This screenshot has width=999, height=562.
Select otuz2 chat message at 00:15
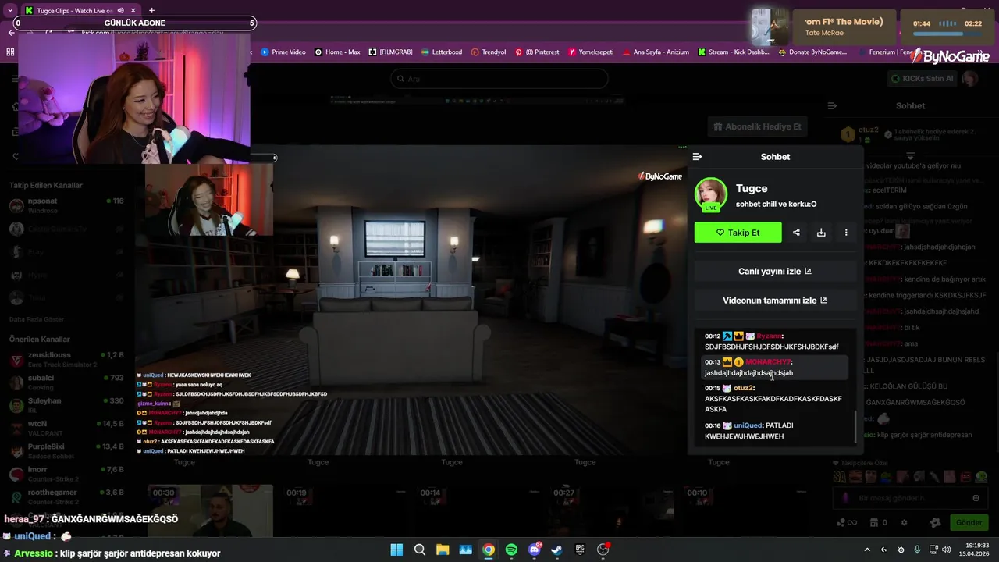tap(774, 399)
